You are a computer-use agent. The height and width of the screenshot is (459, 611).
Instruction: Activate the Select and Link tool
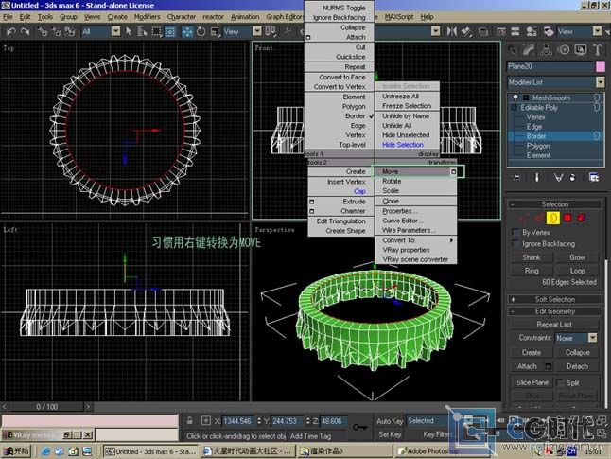(x=42, y=31)
